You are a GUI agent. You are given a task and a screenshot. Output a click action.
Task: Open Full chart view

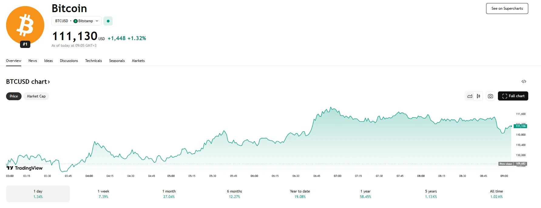click(513, 96)
